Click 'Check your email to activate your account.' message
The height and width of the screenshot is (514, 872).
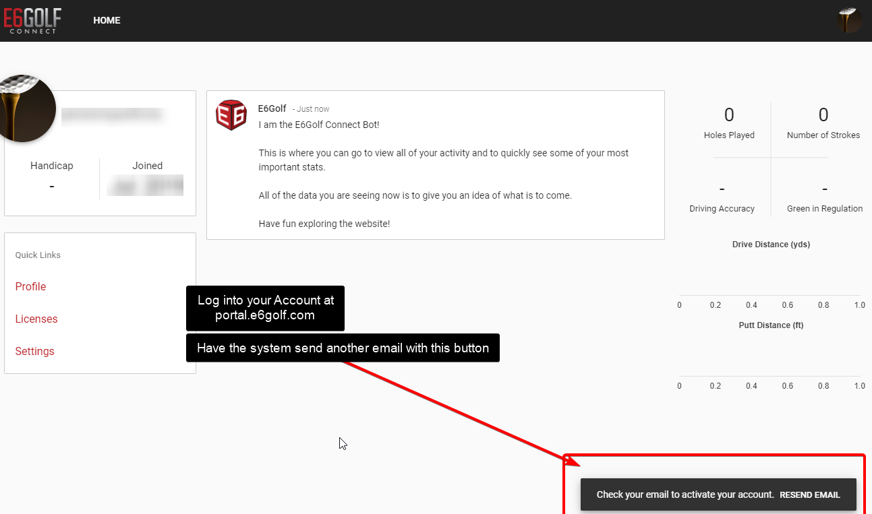click(x=685, y=494)
